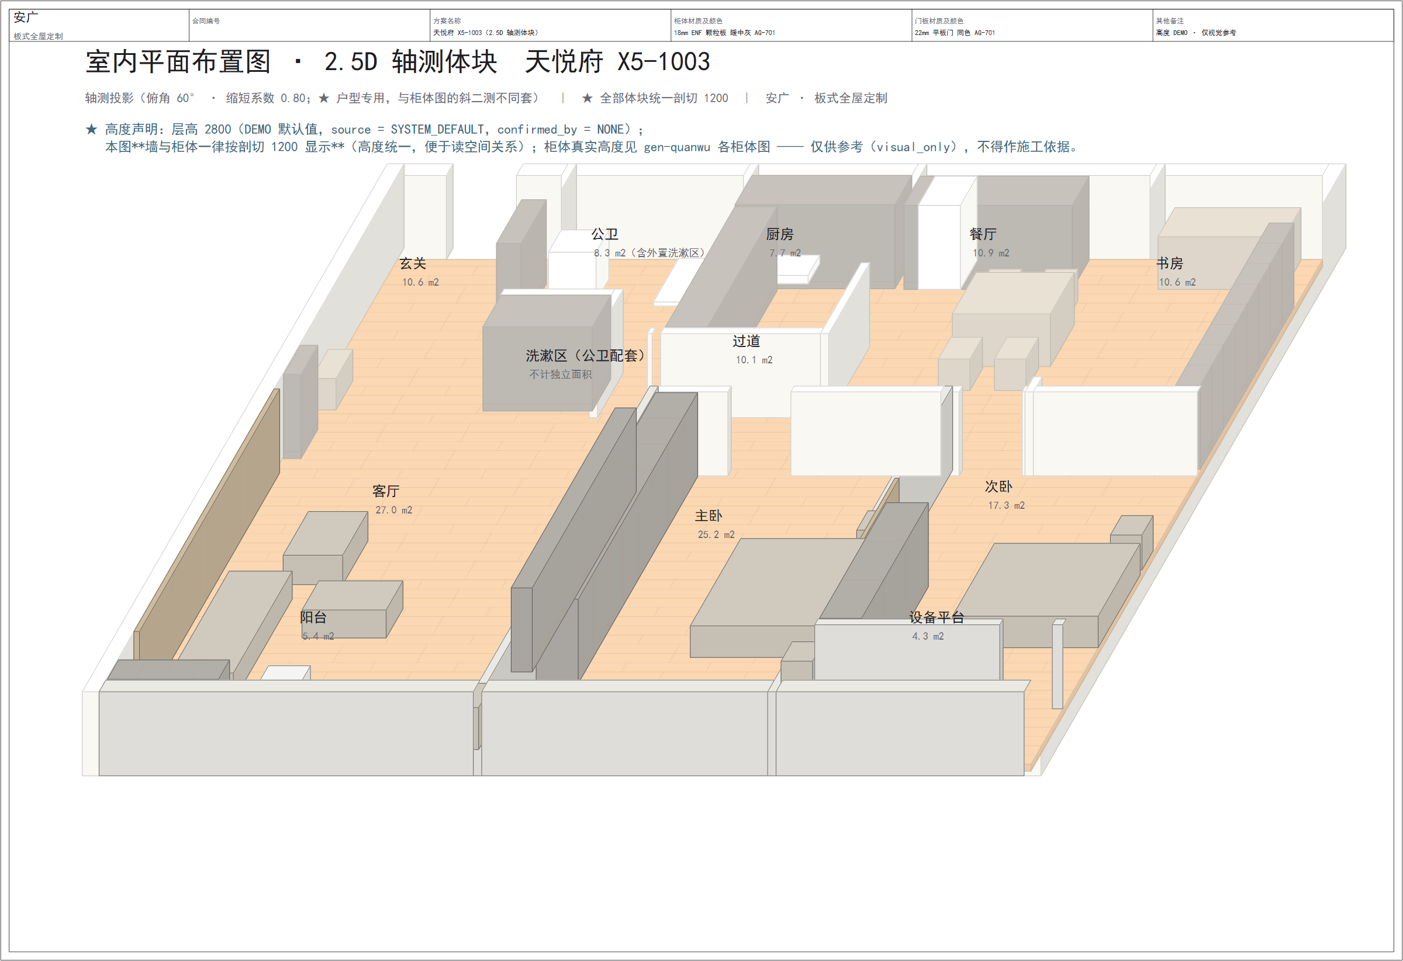Select the 18mm ENF 颗粒板 暖中灰 AG-701 value

[724, 33]
